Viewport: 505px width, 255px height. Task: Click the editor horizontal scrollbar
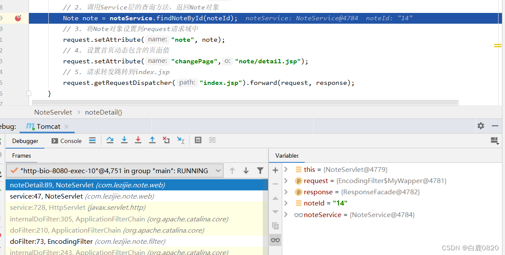(245, 103)
